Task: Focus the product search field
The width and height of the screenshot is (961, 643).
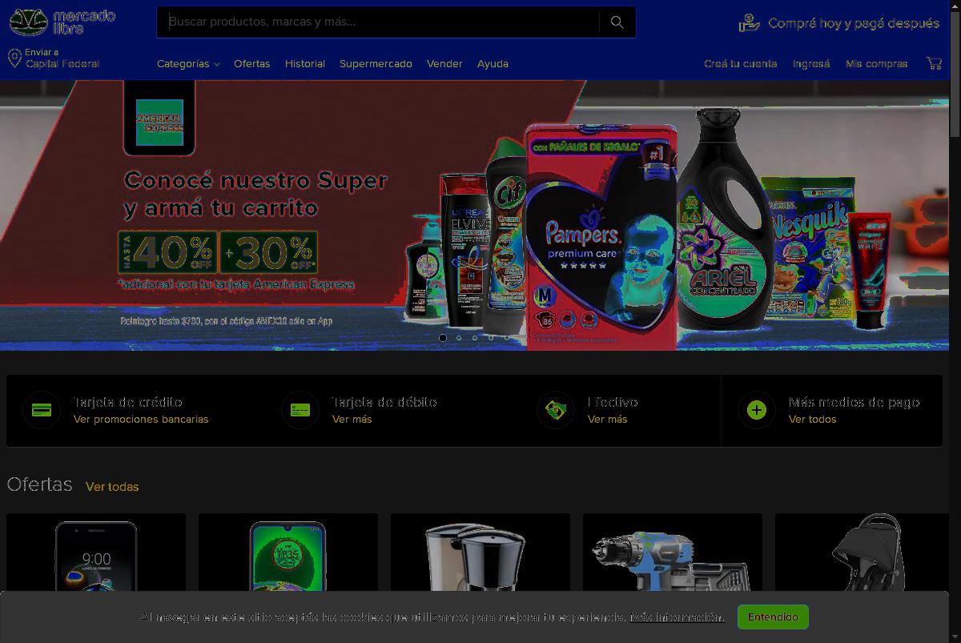Action: (x=378, y=22)
